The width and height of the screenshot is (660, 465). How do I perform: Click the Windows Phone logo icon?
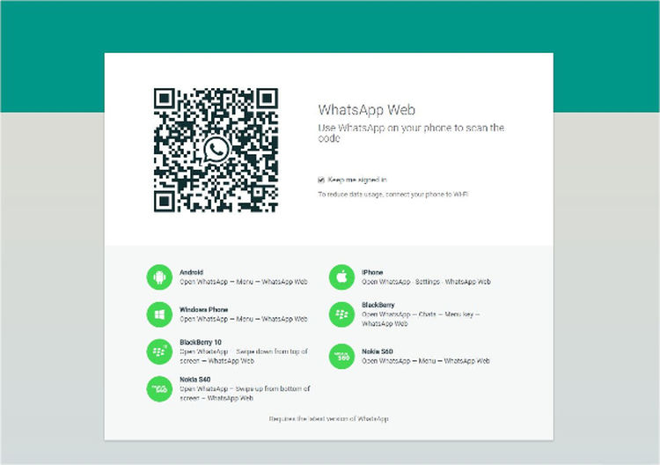[x=159, y=314]
